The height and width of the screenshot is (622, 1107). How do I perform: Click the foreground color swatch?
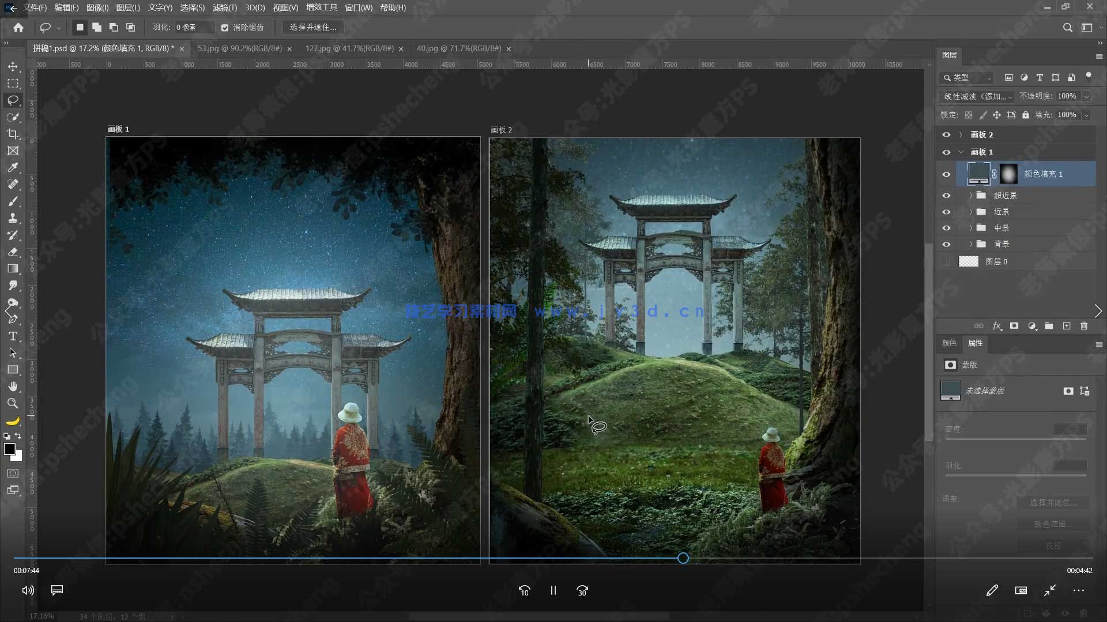[9, 449]
